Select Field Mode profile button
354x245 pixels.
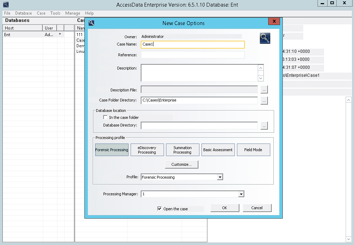click(254, 150)
